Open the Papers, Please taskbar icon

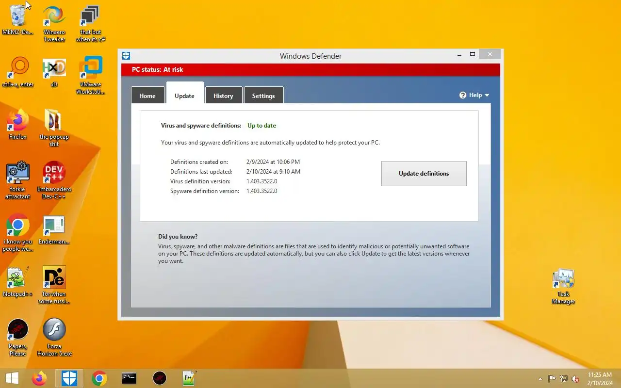pyautogui.click(x=160, y=378)
